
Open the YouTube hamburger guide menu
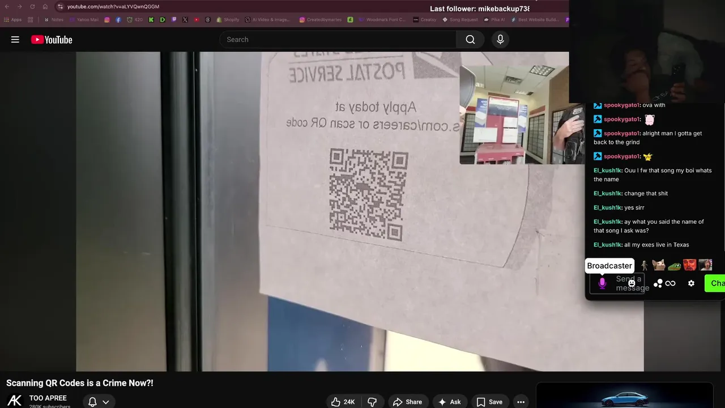pyautogui.click(x=15, y=40)
